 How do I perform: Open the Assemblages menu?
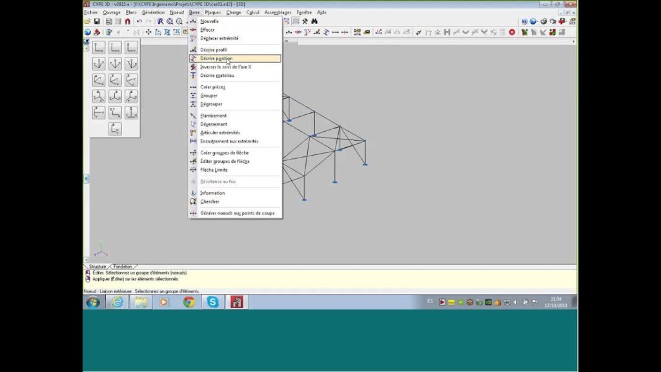point(278,12)
